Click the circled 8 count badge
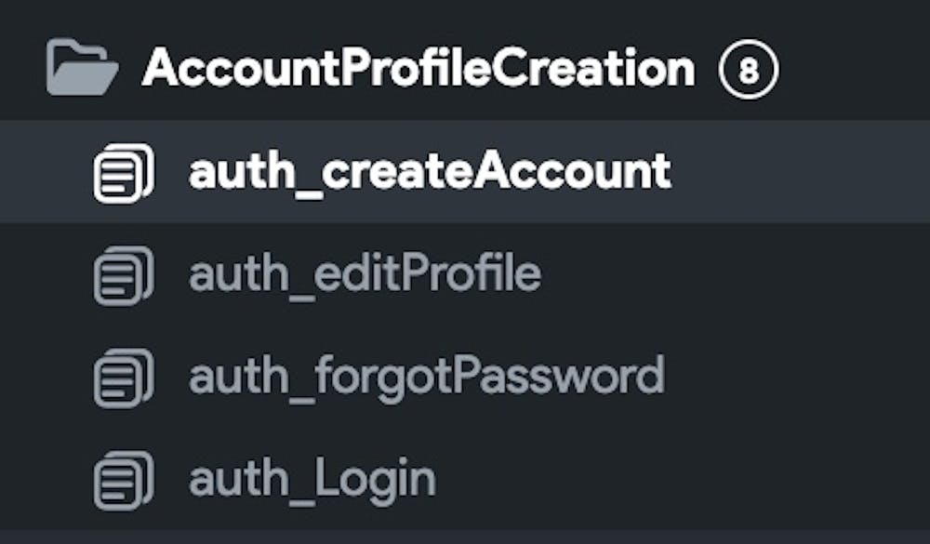 749,70
